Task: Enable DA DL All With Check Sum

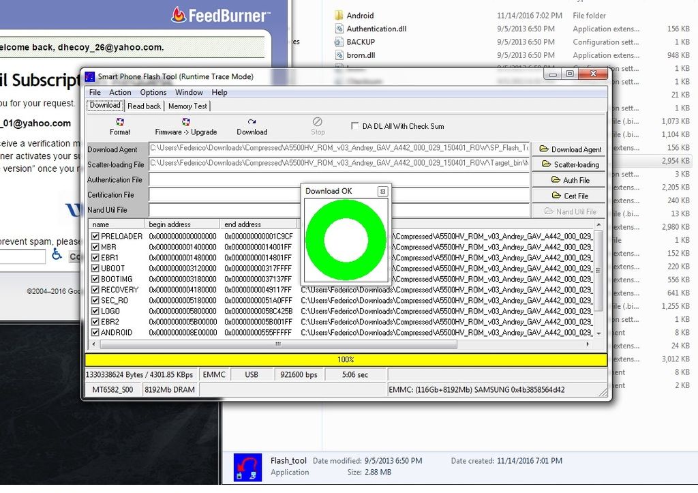Action: (x=354, y=126)
